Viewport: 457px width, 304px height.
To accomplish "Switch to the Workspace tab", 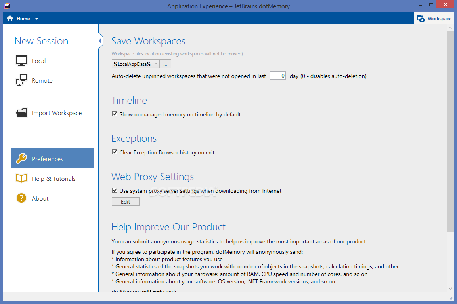I will pyautogui.click(x=434, y=18).
